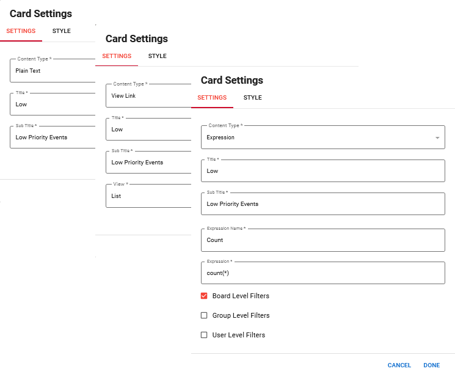Click SETTINGS tab in the View Link card
Image resolution: width=455 pixels, height=374 pixels.
(x=117, y=56)
